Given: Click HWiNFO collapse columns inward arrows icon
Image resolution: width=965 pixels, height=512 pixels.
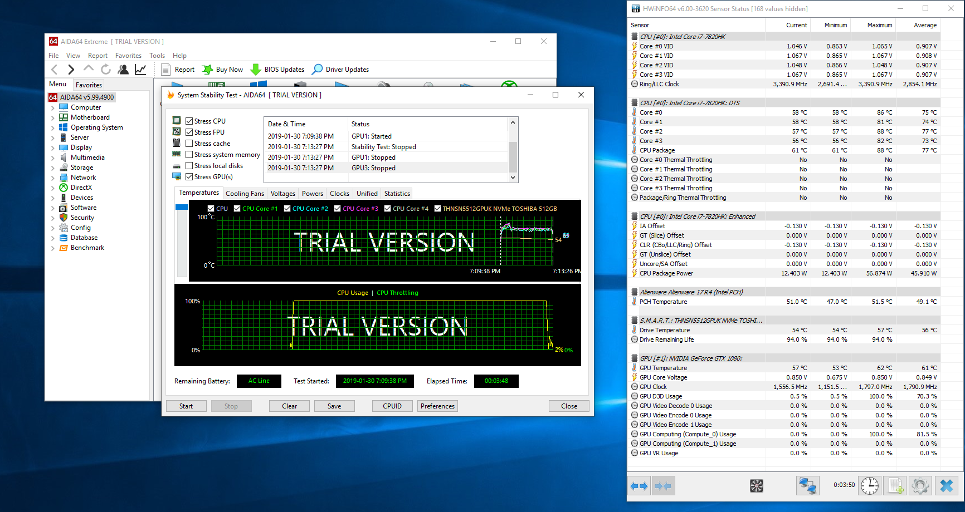Looking at the screenshot, I should tap(663, 486).
